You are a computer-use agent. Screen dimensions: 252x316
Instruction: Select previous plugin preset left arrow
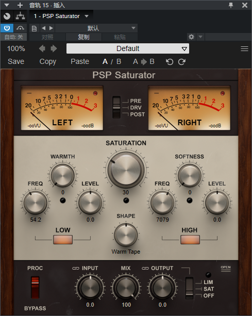point(42,48)
